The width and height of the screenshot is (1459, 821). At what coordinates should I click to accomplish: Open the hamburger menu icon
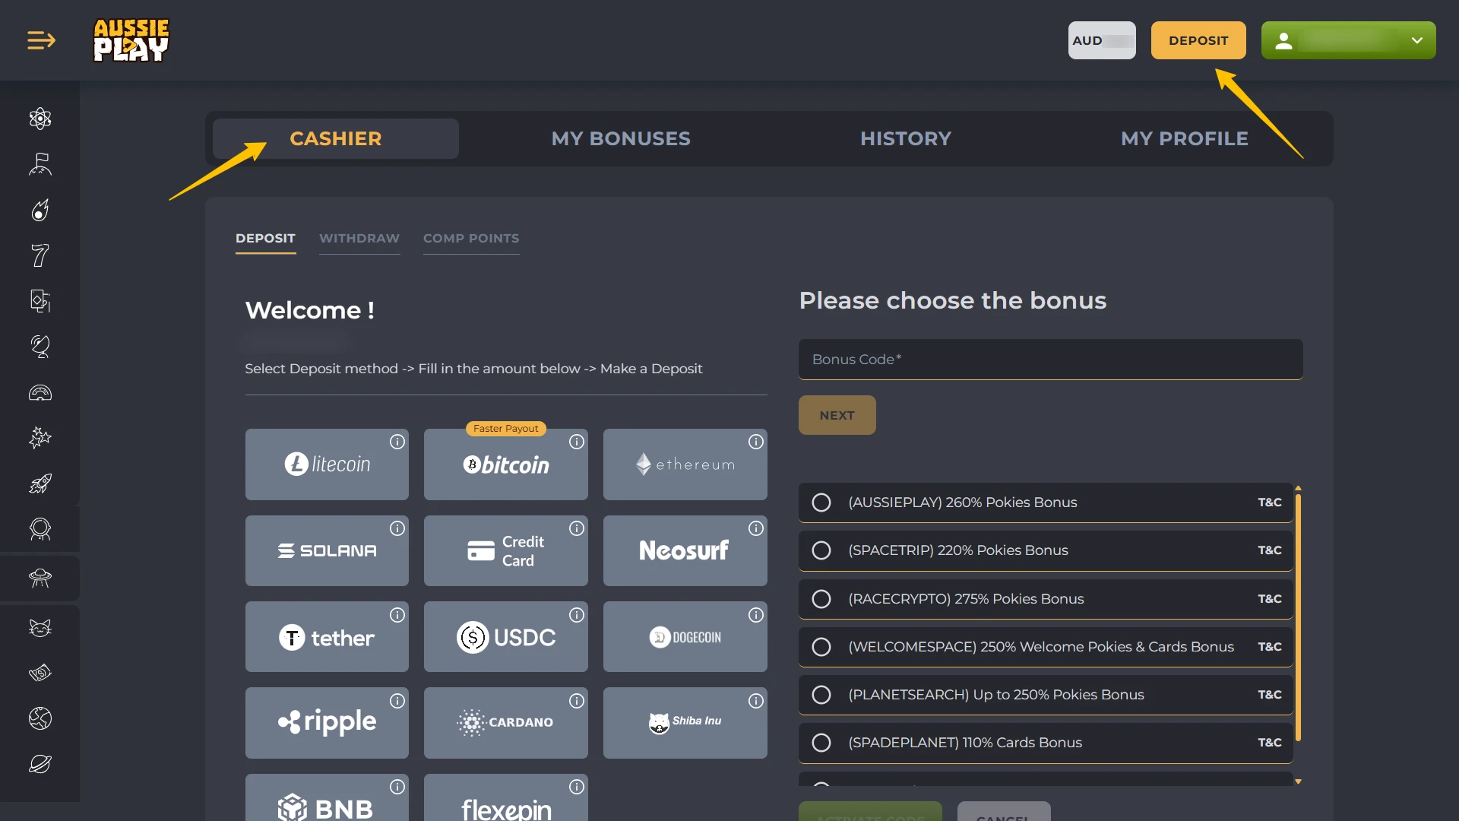point(41,40)
